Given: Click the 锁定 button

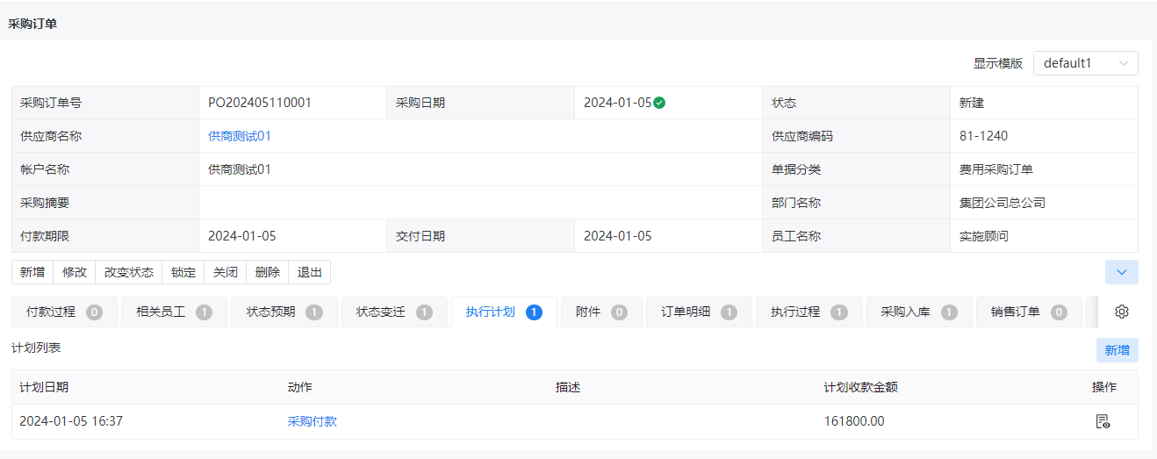Looking at the screenshot, I should (183, 272).
